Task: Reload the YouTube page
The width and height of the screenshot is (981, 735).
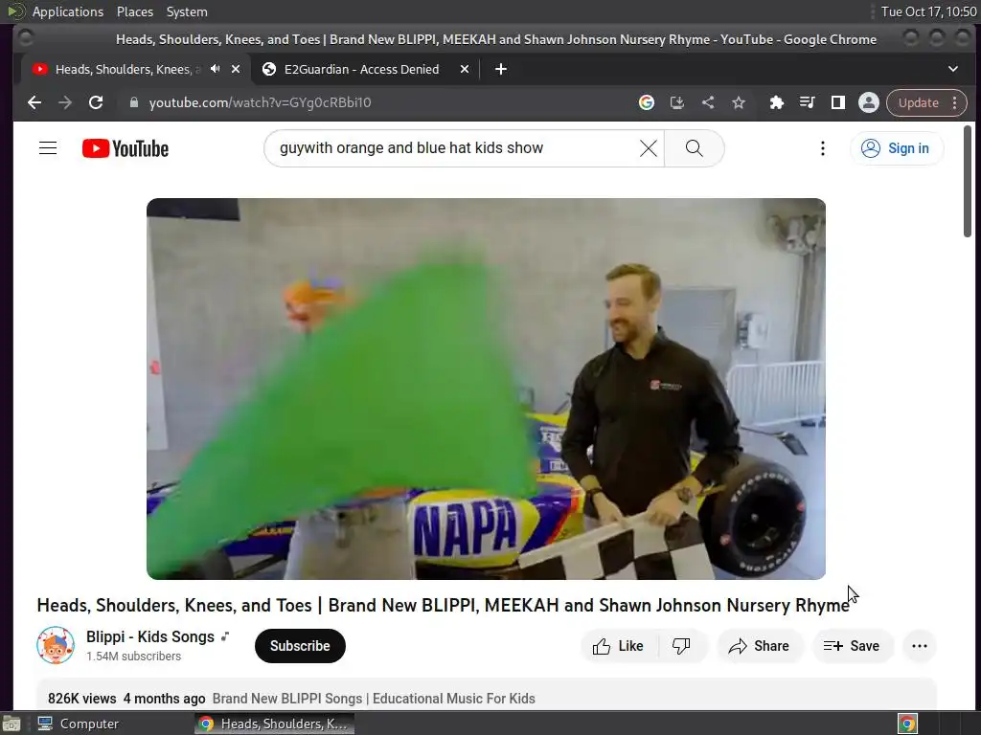Action: point(96,102)
